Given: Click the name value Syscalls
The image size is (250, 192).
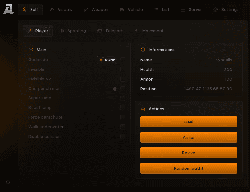Looking at the screenshot, I should pos(224,60).
